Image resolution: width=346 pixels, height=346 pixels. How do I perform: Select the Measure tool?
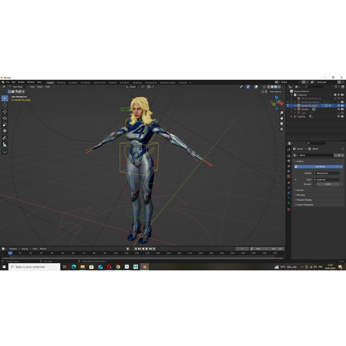[4, 144]
